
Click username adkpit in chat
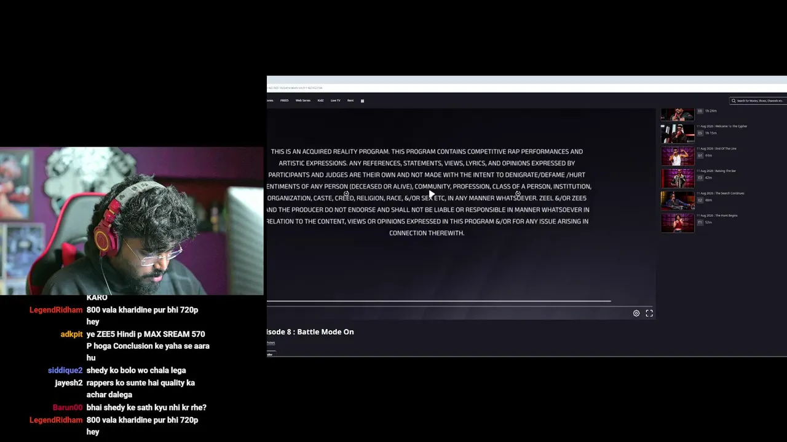(x=71, y=334)
